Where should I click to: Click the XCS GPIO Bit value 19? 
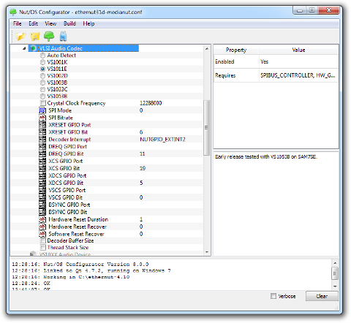pyautogui.click(x=143, y=168)
